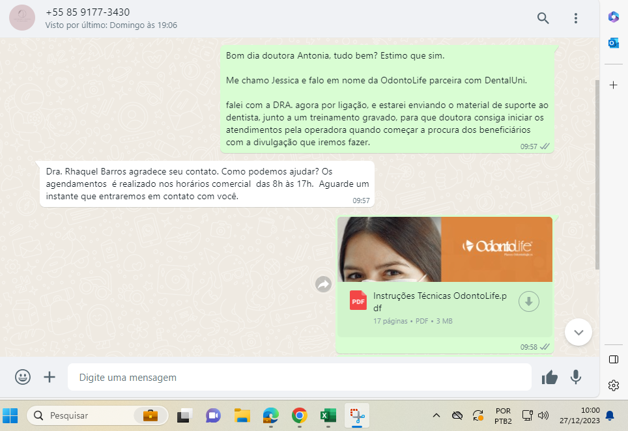The width and height of the screenshot is (628, 431).
Task: Type in the "Digite uma mensagem" field
Action: point(300,377)
